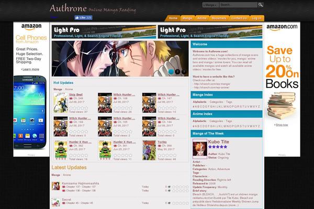This screenshot has height=209, width=314.
Task: Click Learn more in the Amazon phones ad
Action: point(31,69)
